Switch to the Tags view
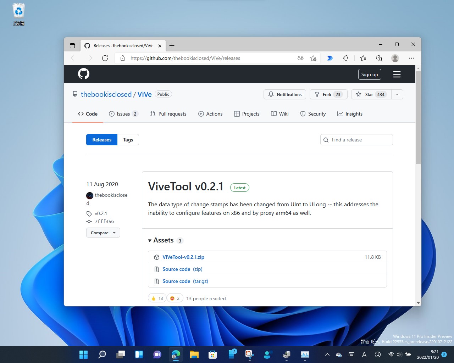Viewport: 454px width, 363px height. click(128, 140)
